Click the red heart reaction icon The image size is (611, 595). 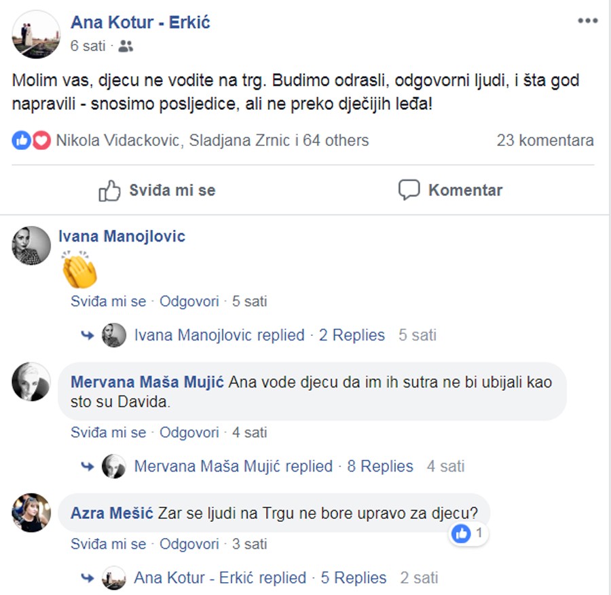coord(41,140)
